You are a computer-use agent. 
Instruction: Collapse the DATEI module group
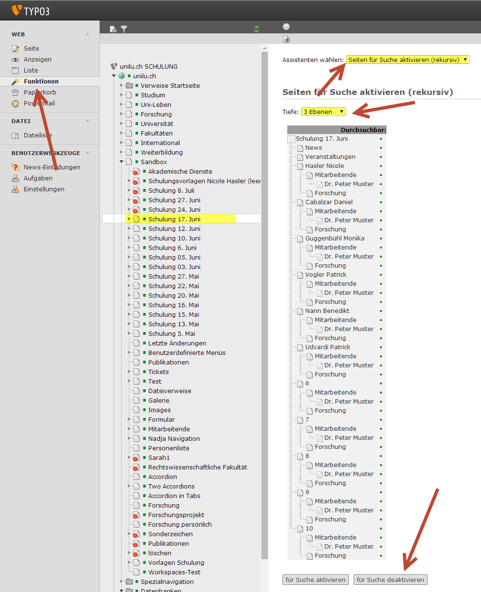tap(88, 121)
